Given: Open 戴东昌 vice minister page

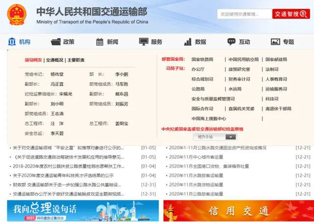Looking at the screenshot, I should click(122, 94).
